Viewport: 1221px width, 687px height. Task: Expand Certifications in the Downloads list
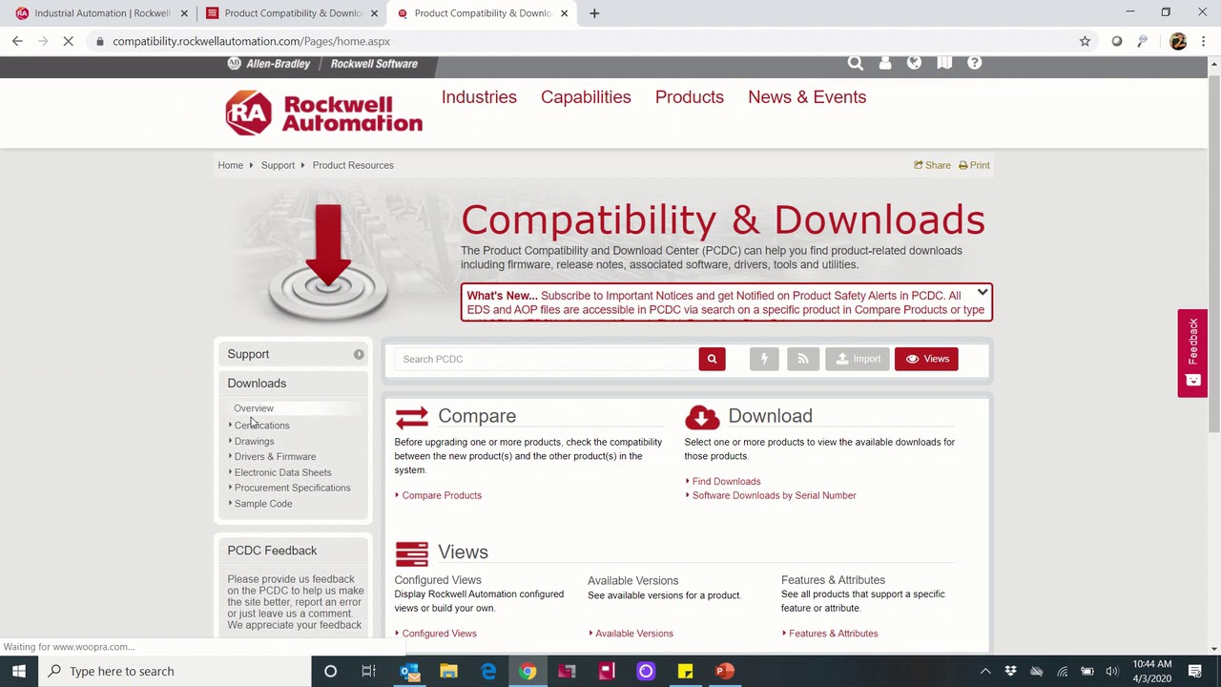259,426
